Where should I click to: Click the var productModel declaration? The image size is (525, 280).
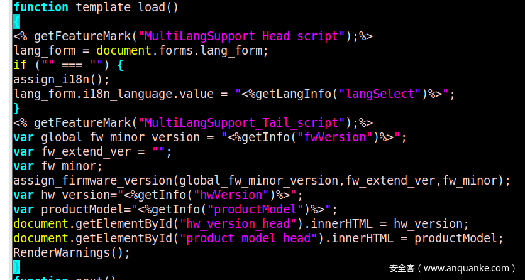(x=175, y=210)
